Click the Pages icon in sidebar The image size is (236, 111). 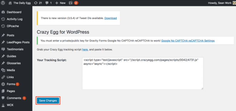tap(3, 91)
